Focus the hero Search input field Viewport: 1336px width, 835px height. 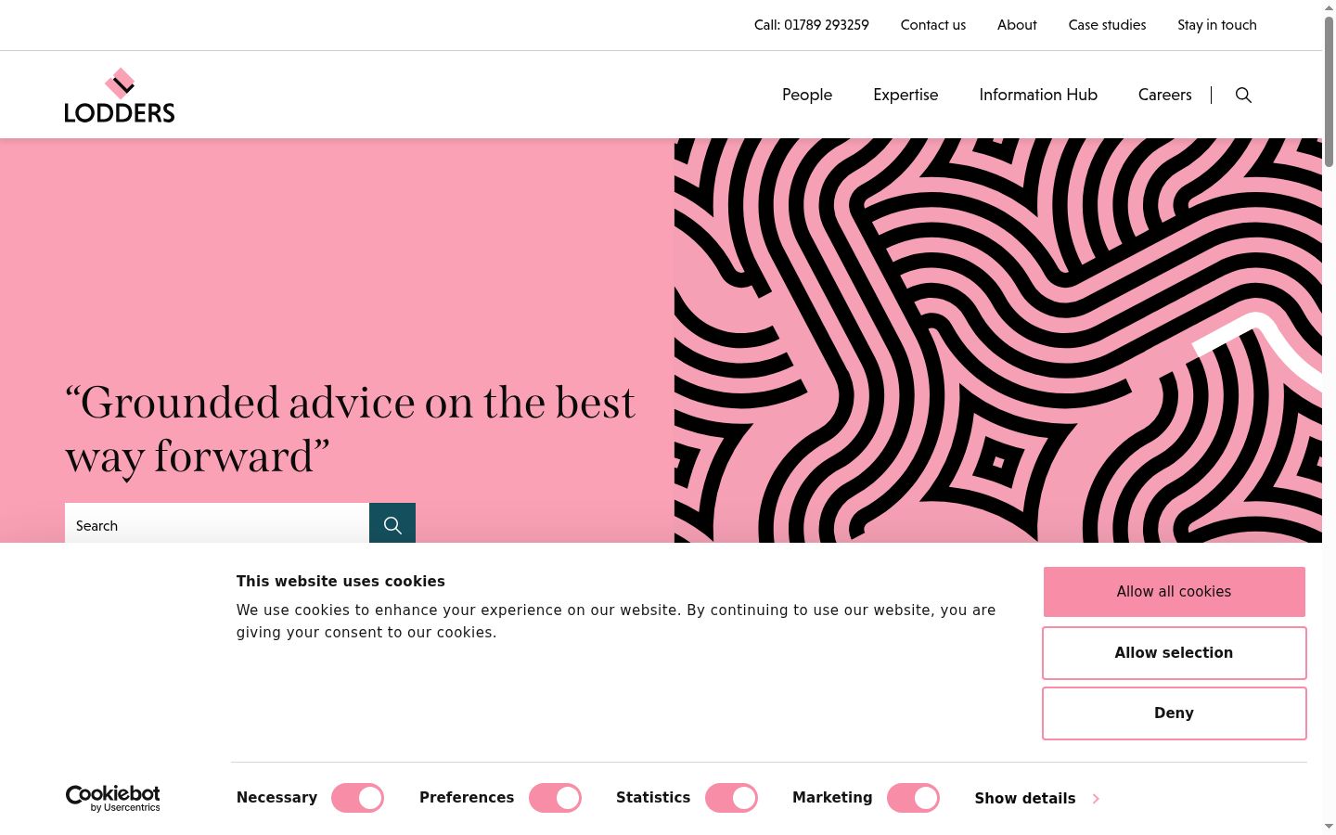217,524
